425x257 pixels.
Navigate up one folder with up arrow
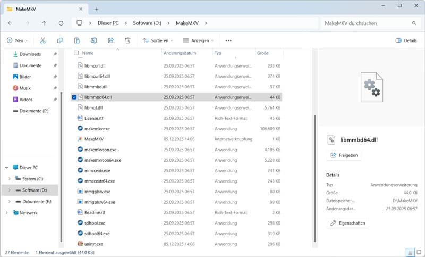[44, 23]
